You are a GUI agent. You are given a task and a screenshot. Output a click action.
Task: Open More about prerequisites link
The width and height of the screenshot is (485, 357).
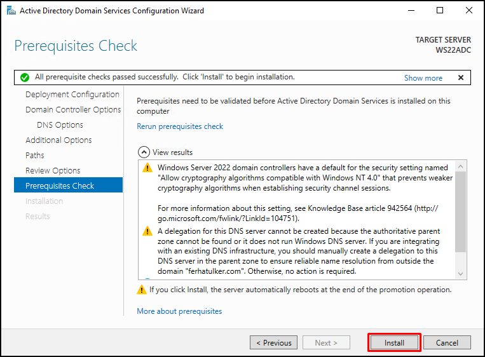179,311
